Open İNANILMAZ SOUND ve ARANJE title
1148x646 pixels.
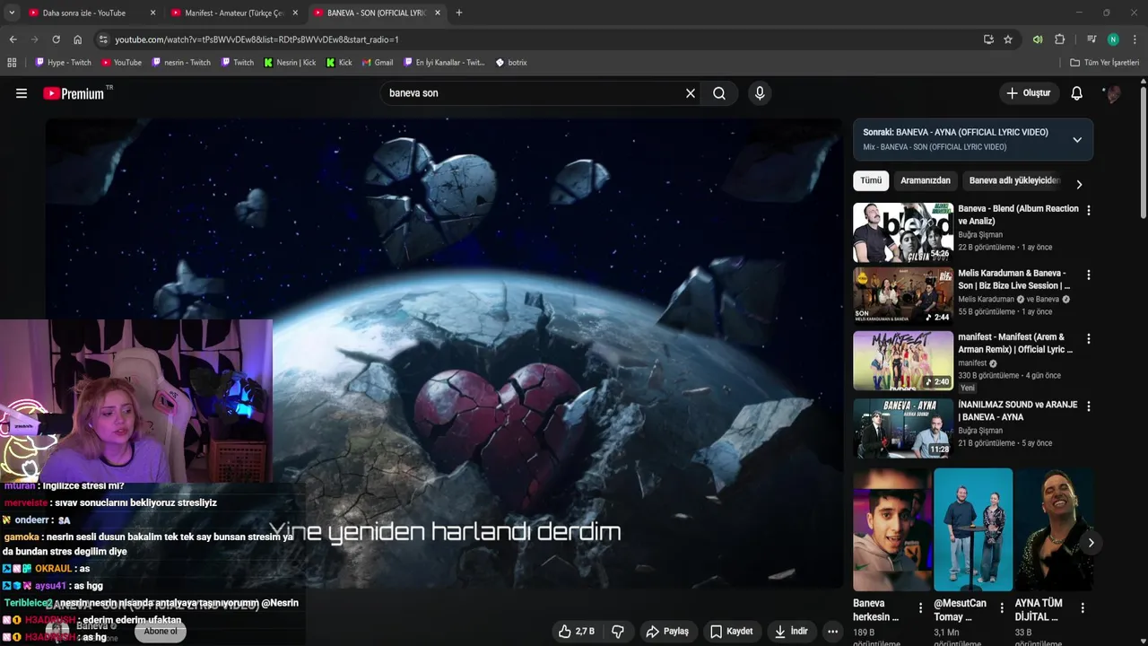point(1017,411)
